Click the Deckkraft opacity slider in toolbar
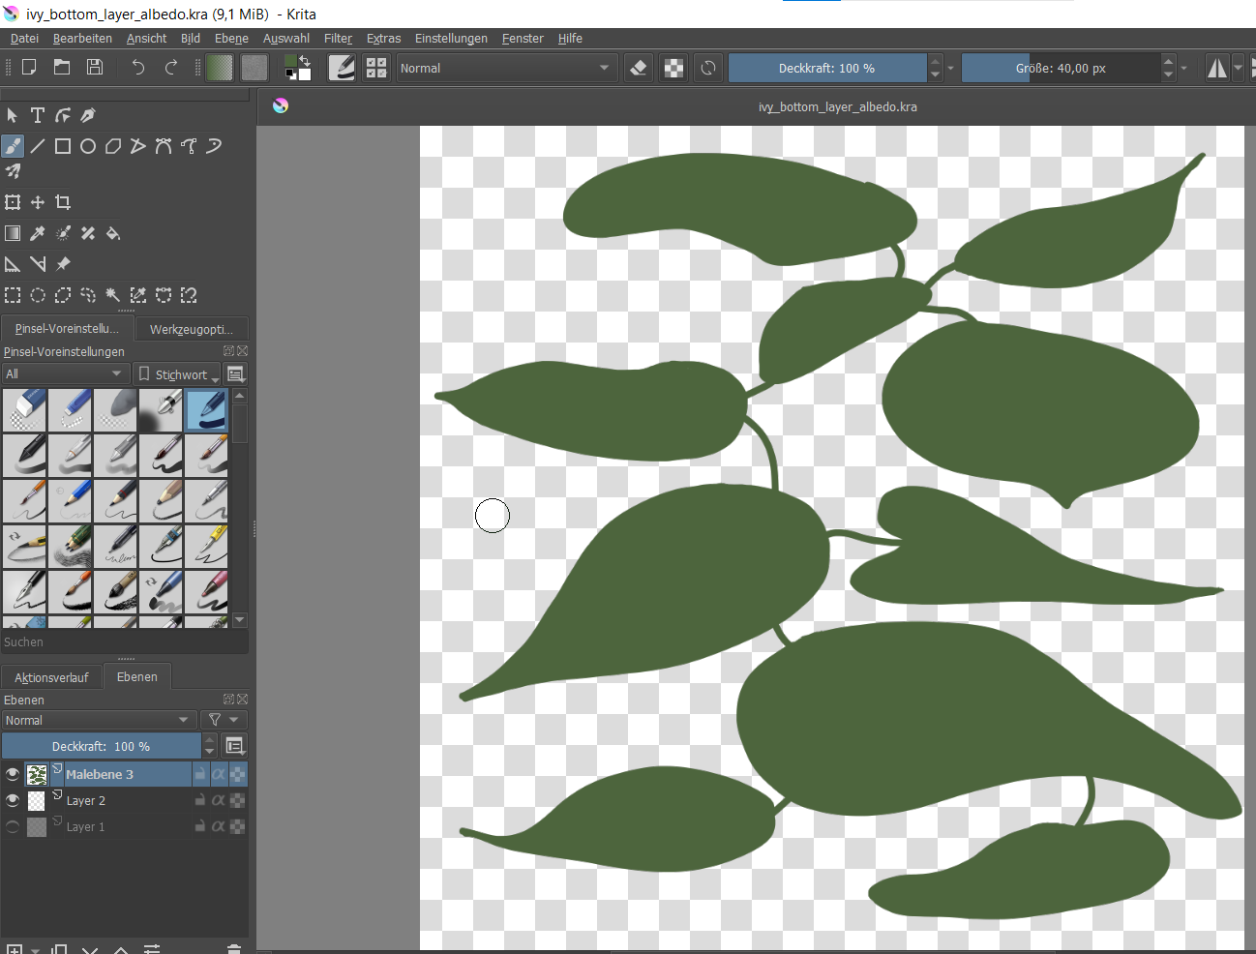Screen dimensions: 1256x954 (x=826, y=68)
